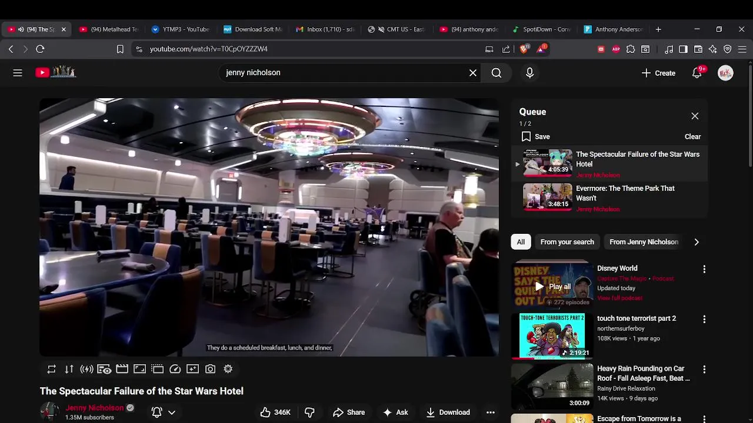Toggle the browser sidebar panel icon
Viewport: 753px width, 423px height.
pos(683,49)
